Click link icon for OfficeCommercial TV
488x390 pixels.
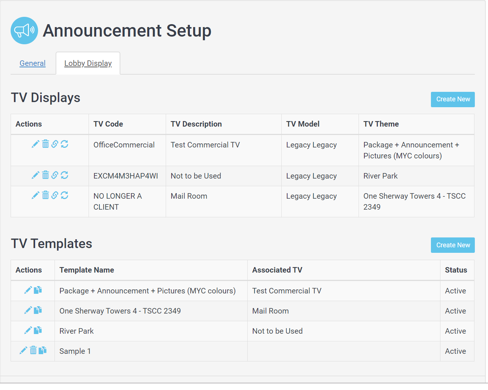pos(55,144)
